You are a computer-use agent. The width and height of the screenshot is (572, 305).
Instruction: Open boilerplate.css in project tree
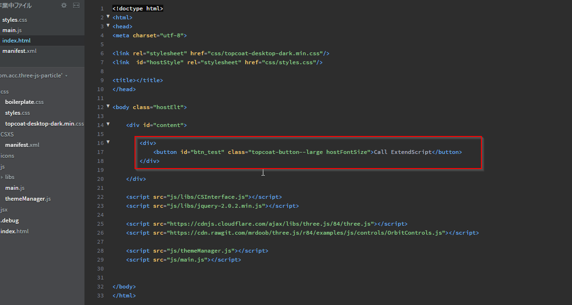coord(24,102)
